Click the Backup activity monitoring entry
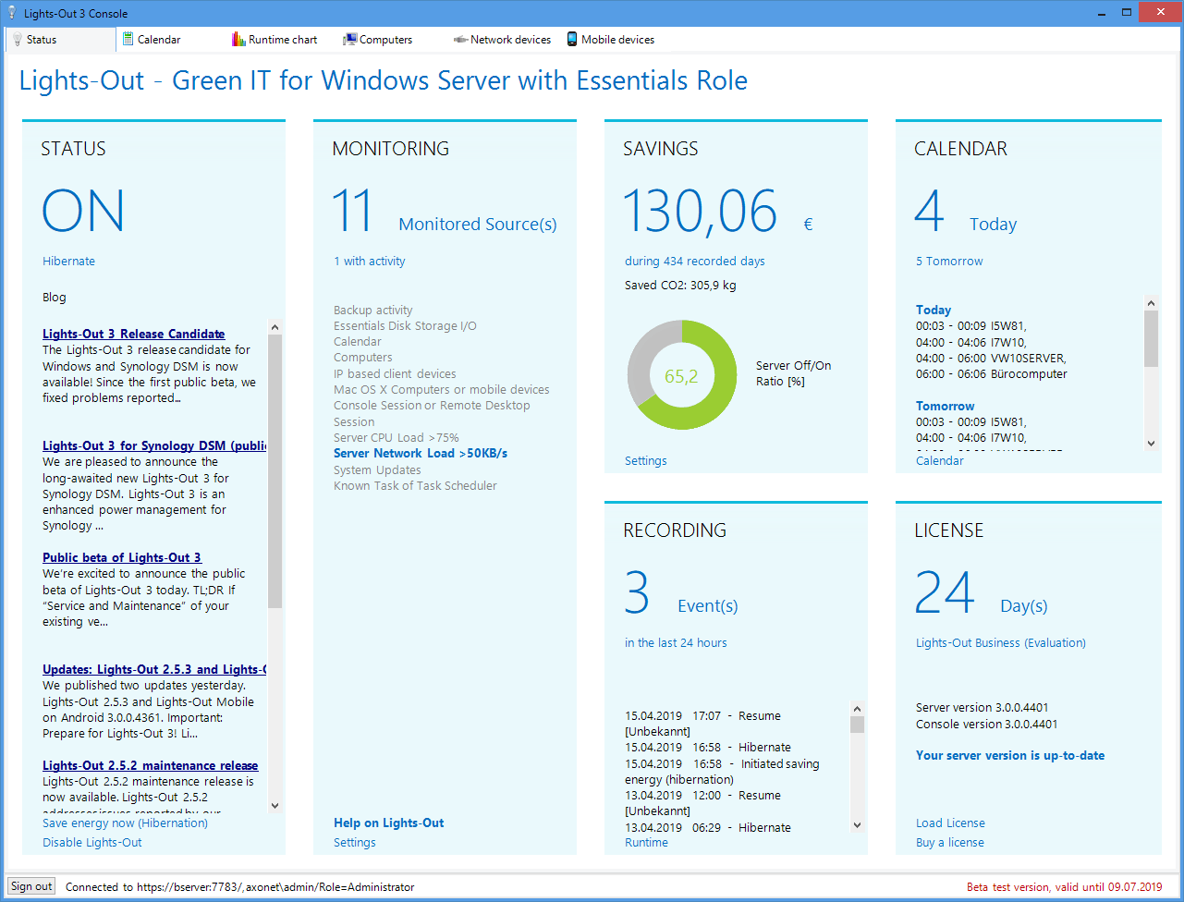The image size is (1184, 902). (373, 311)
